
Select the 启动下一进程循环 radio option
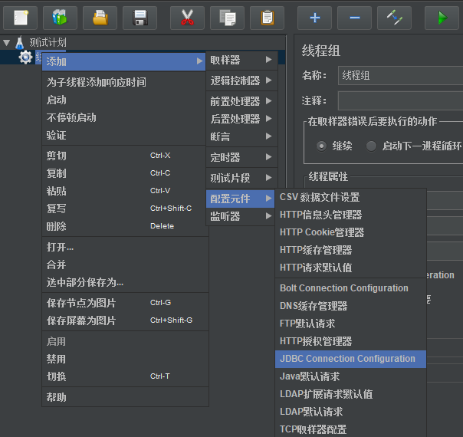372,146
